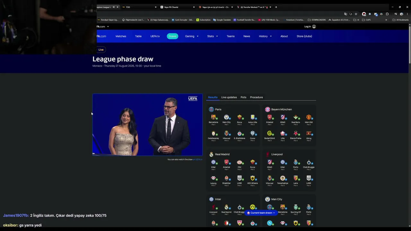Click the Man City crest heading

pyautogui.click(x=267, y=199)
